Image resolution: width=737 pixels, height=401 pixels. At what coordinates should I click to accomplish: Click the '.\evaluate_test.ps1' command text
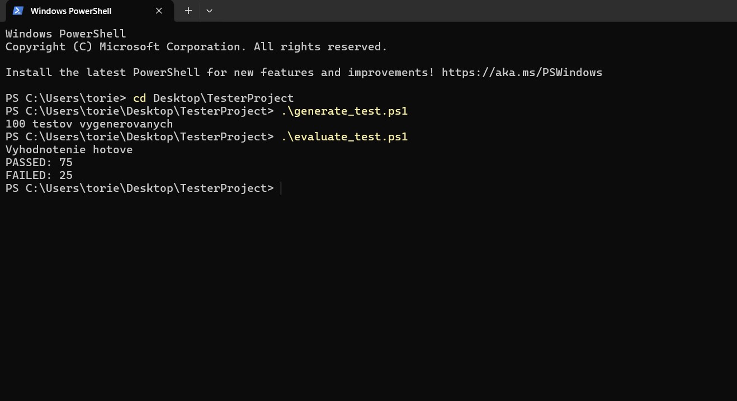344,136
